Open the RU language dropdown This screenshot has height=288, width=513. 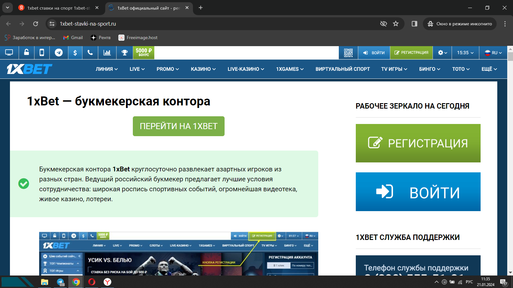[x=493, y=53]
